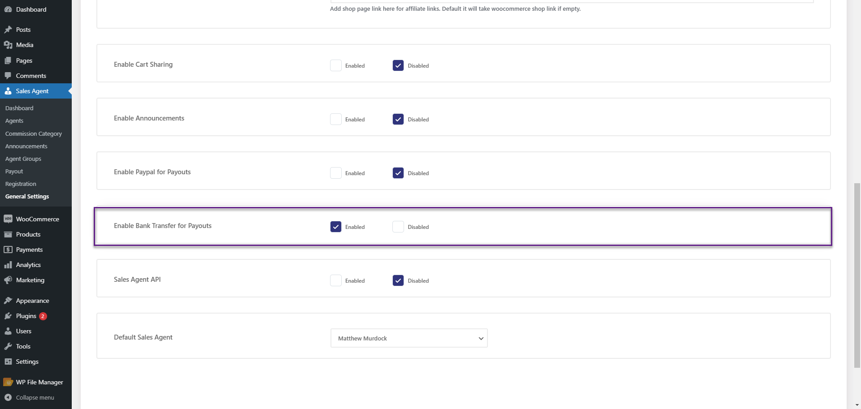This screenshot has width=861, height=409.
Task: Click the Appearance paintbrush icon
Action: pyautogui.click(x=8, y=301)
